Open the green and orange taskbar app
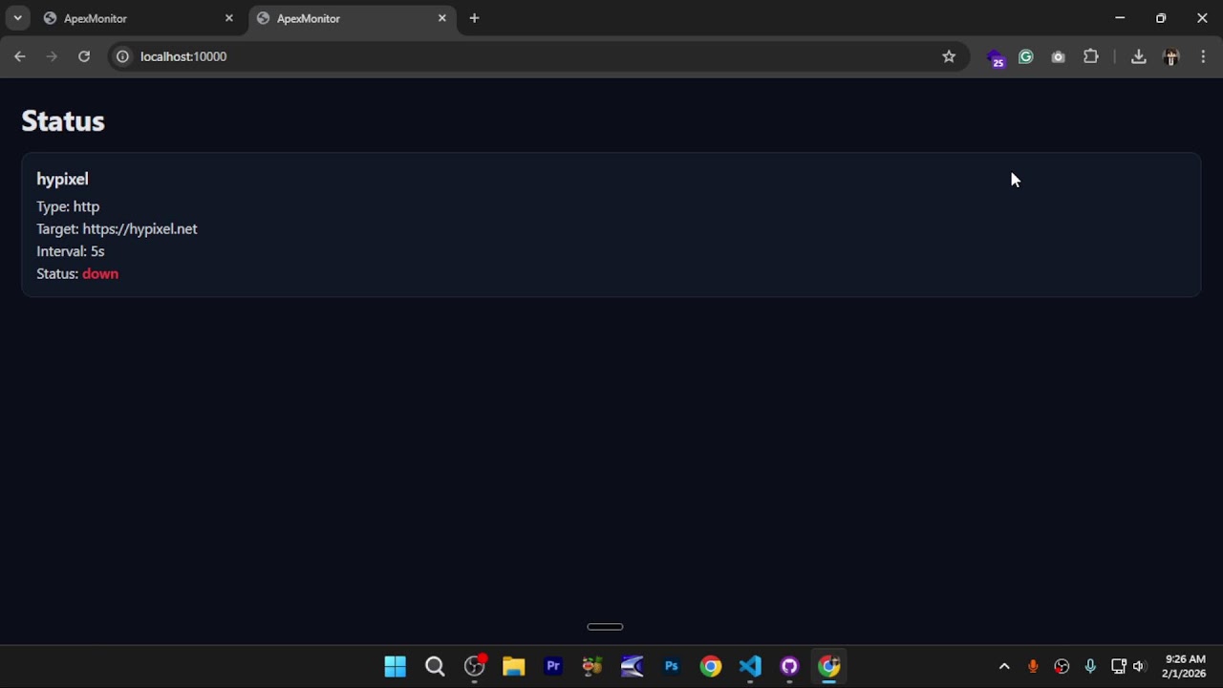This screenshot has height=688, width=1223. [592, 667]
